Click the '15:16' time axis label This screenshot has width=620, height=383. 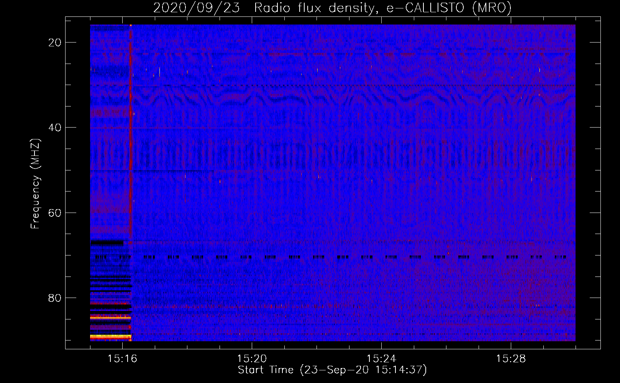pyautogui.click(x=122, y=359)
